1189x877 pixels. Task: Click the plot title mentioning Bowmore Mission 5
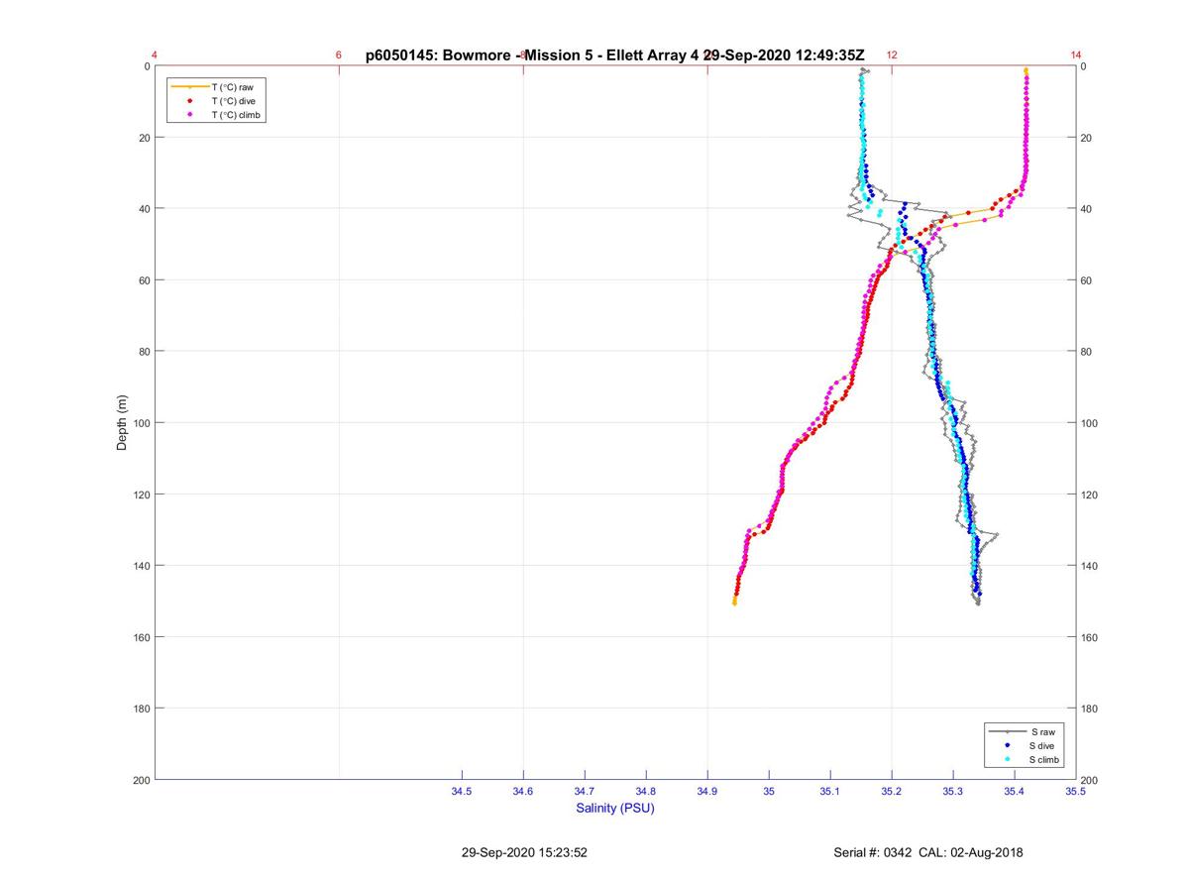coord(615,55)
